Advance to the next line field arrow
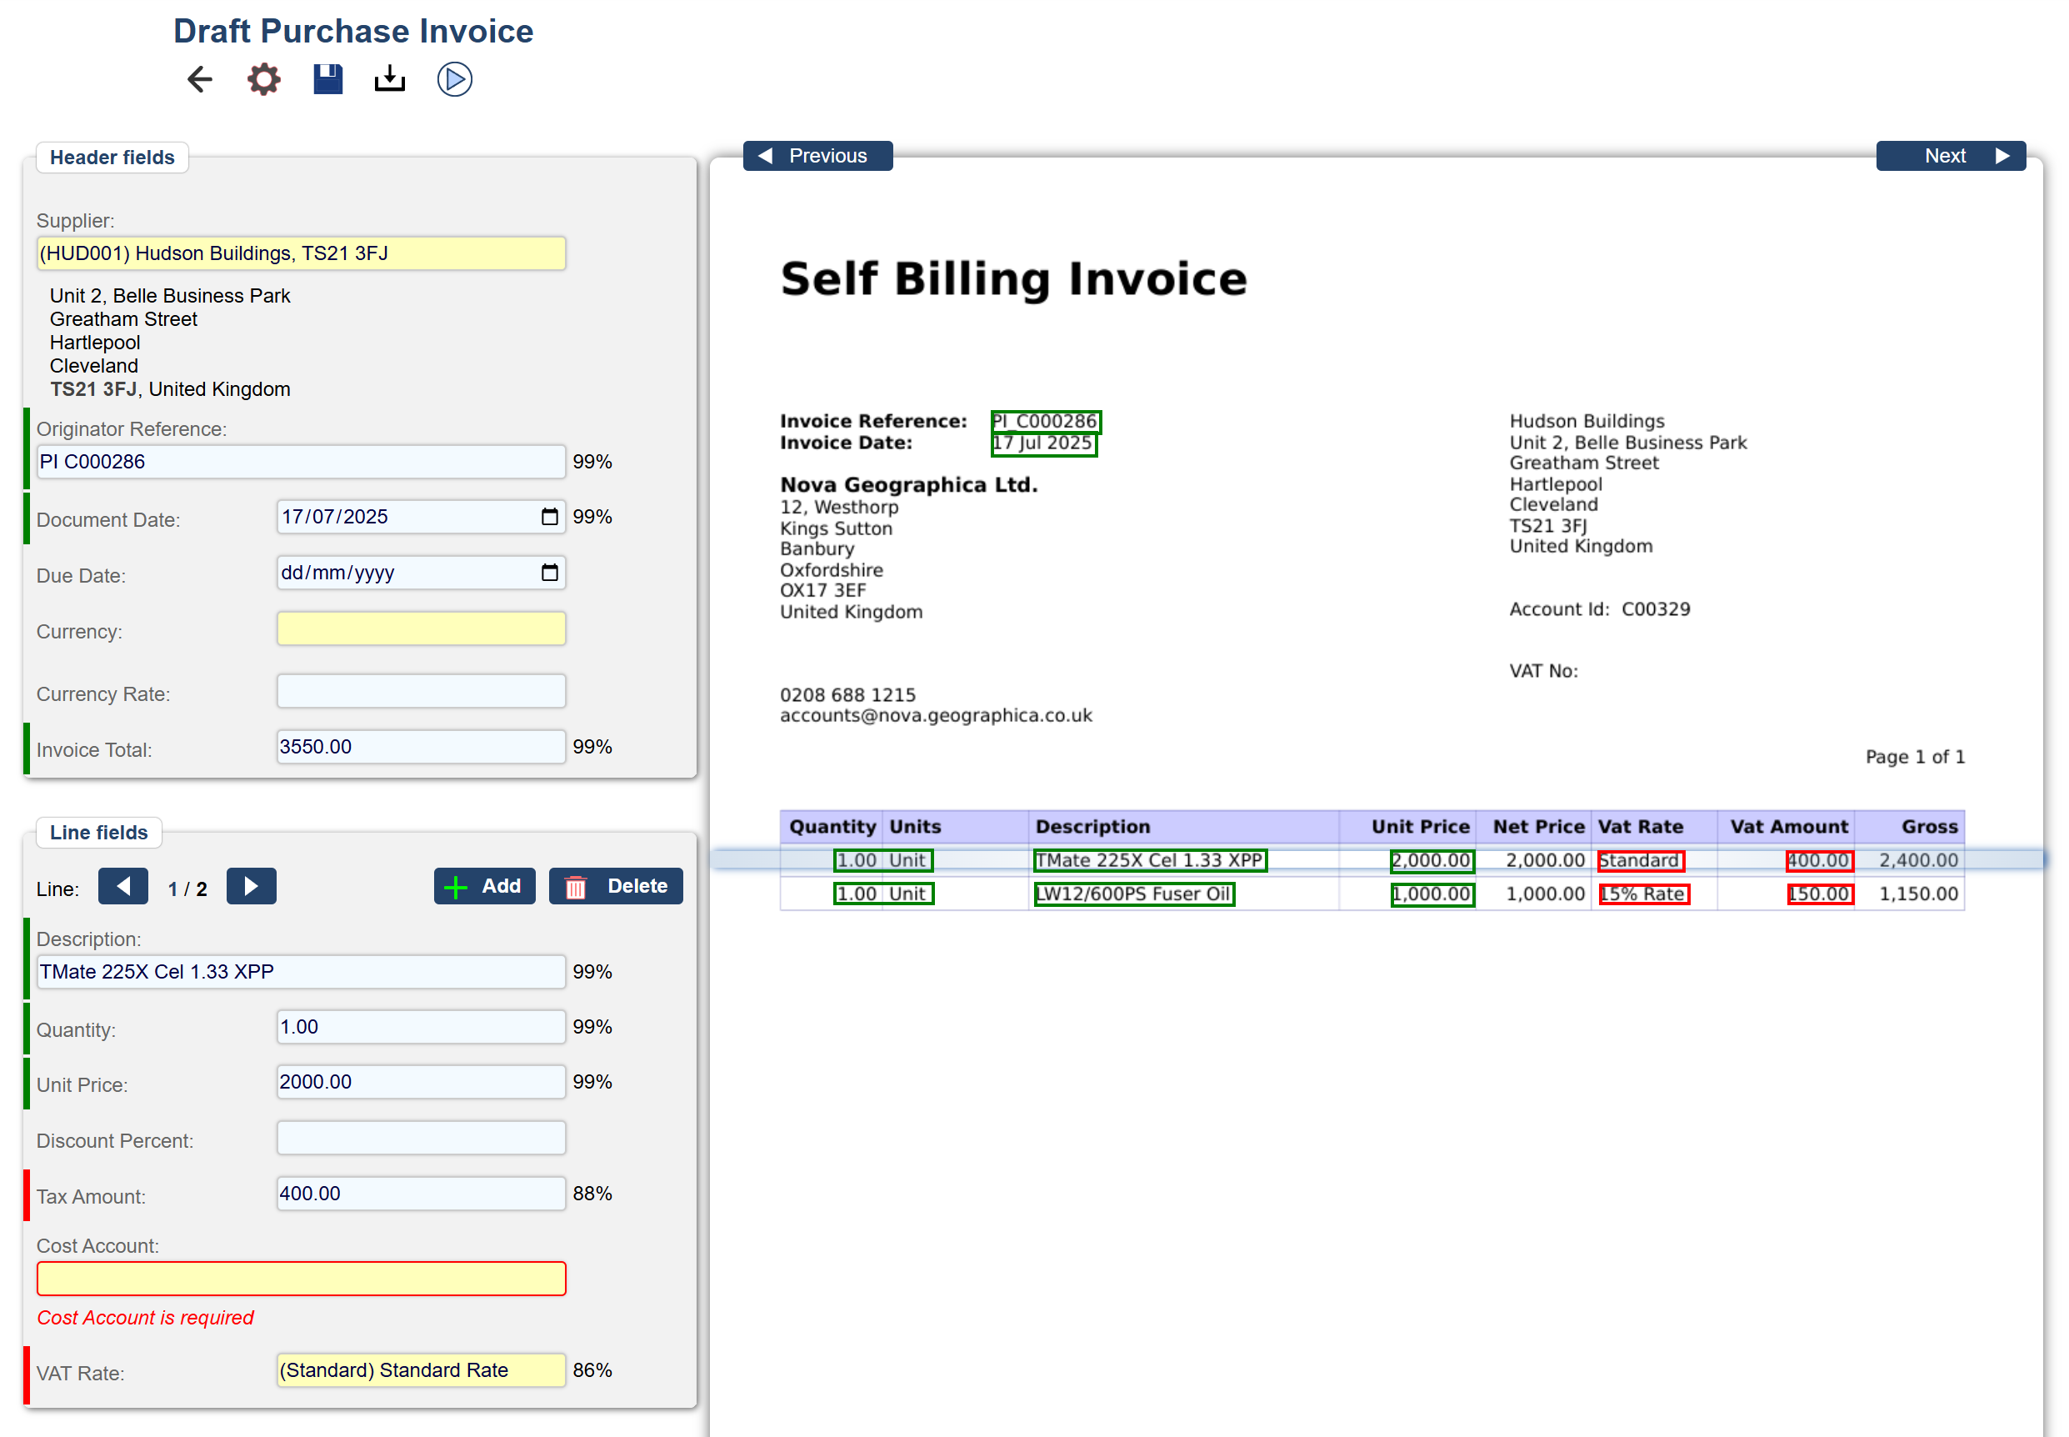Viewport: 2069px width, 1437px height. click(x=251, y=886)
